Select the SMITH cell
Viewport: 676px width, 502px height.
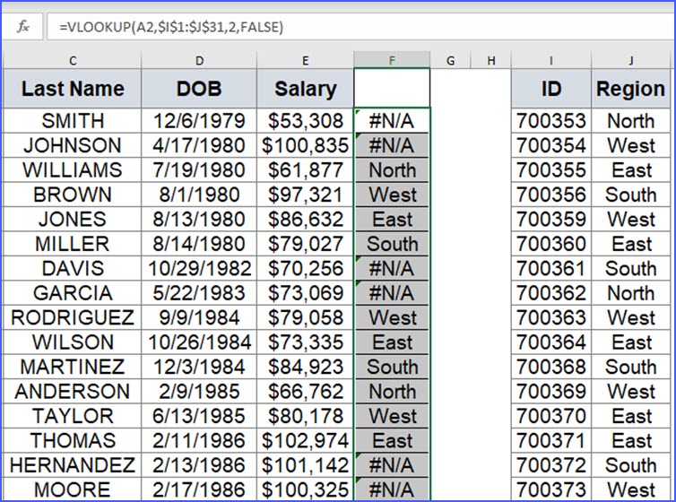point(73,121)
